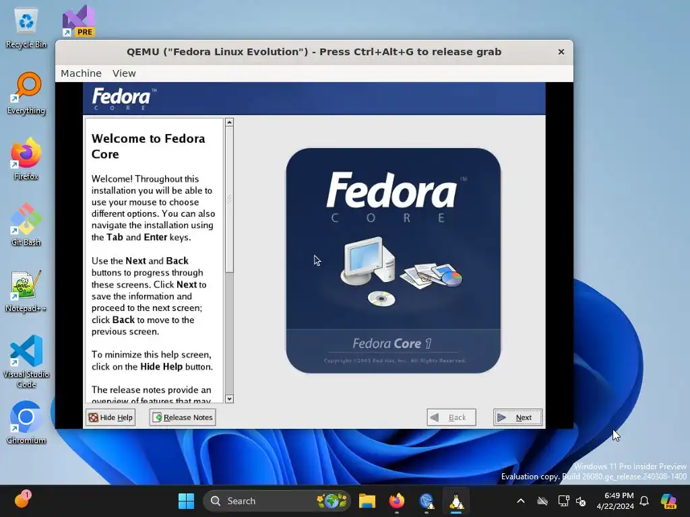Click the Release Notes button
This screenshot has height=517, width=690.
183,417
